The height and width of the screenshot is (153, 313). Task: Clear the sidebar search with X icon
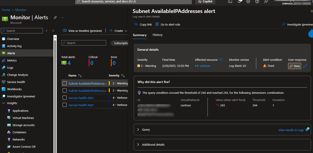(46, 31)
